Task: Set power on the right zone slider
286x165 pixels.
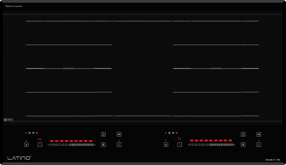Action: pyautogui.click(x=211, y=145)
